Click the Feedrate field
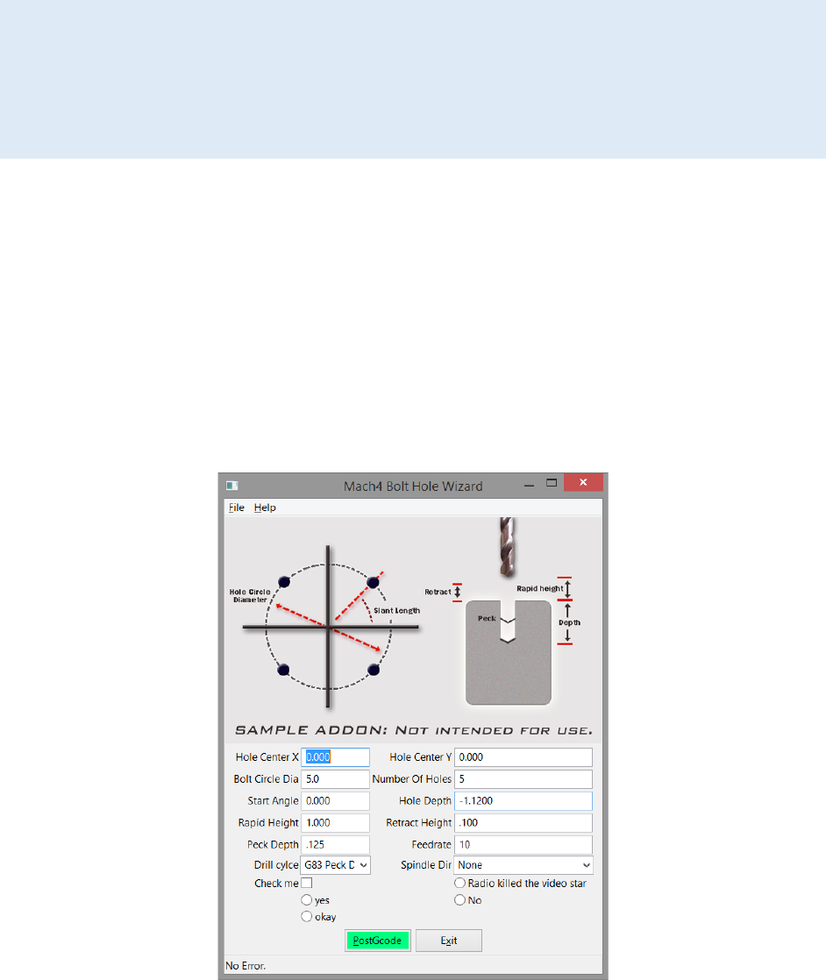Viewport: 826px width, 980px height. point(523,844)
